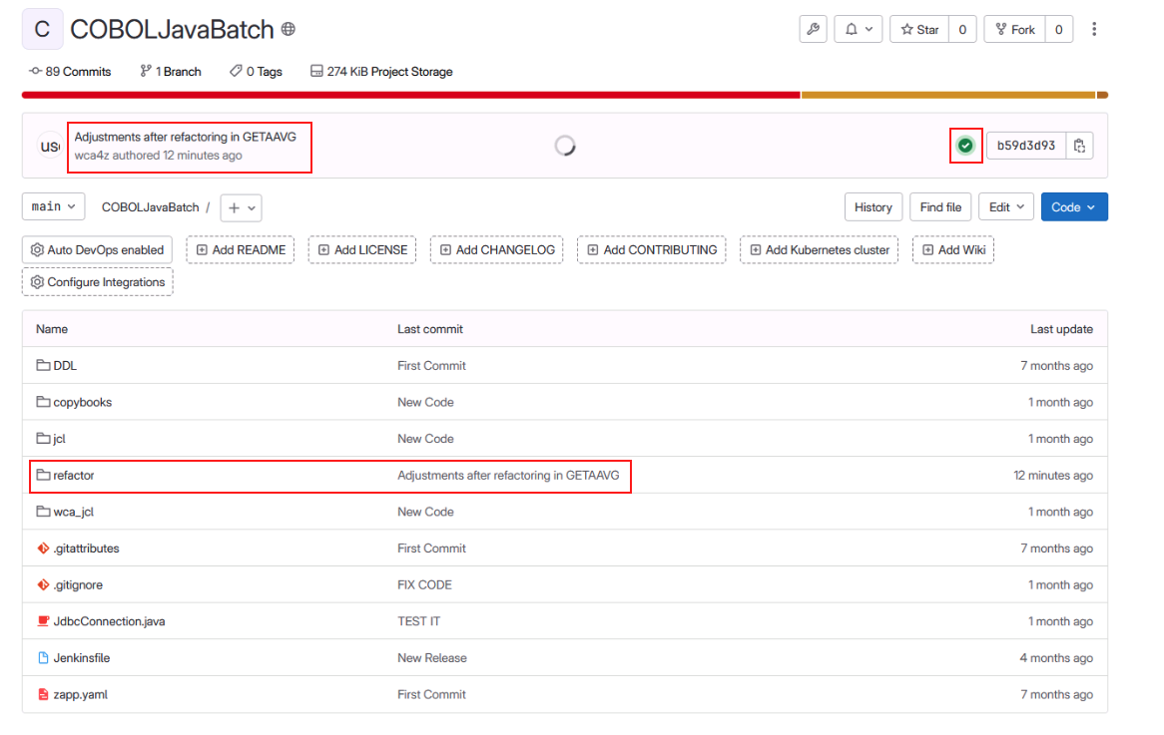Click the public visibility globe icon

[289, 29]
